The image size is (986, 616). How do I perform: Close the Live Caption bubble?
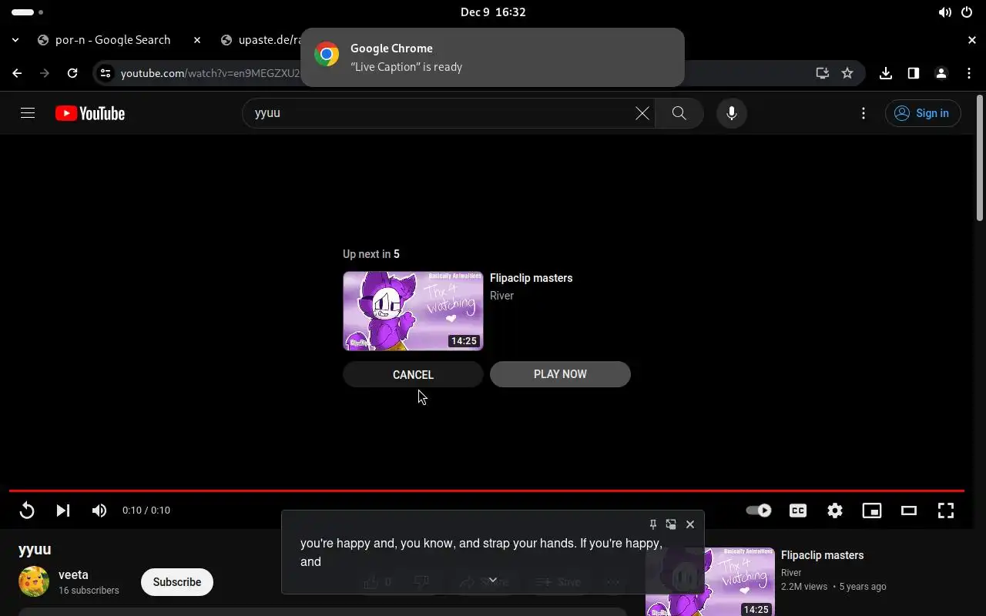690,524
